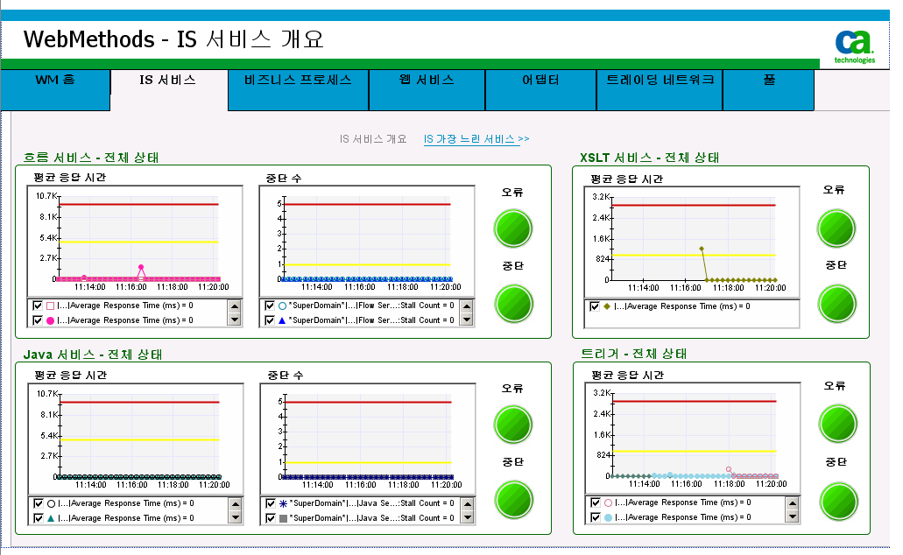This screenshot has width=903, height=555.
Task: Click the scroll-down arrow in 흐름 서비스 평균 응답 시간 legend
Action: [x=235, y=320]
